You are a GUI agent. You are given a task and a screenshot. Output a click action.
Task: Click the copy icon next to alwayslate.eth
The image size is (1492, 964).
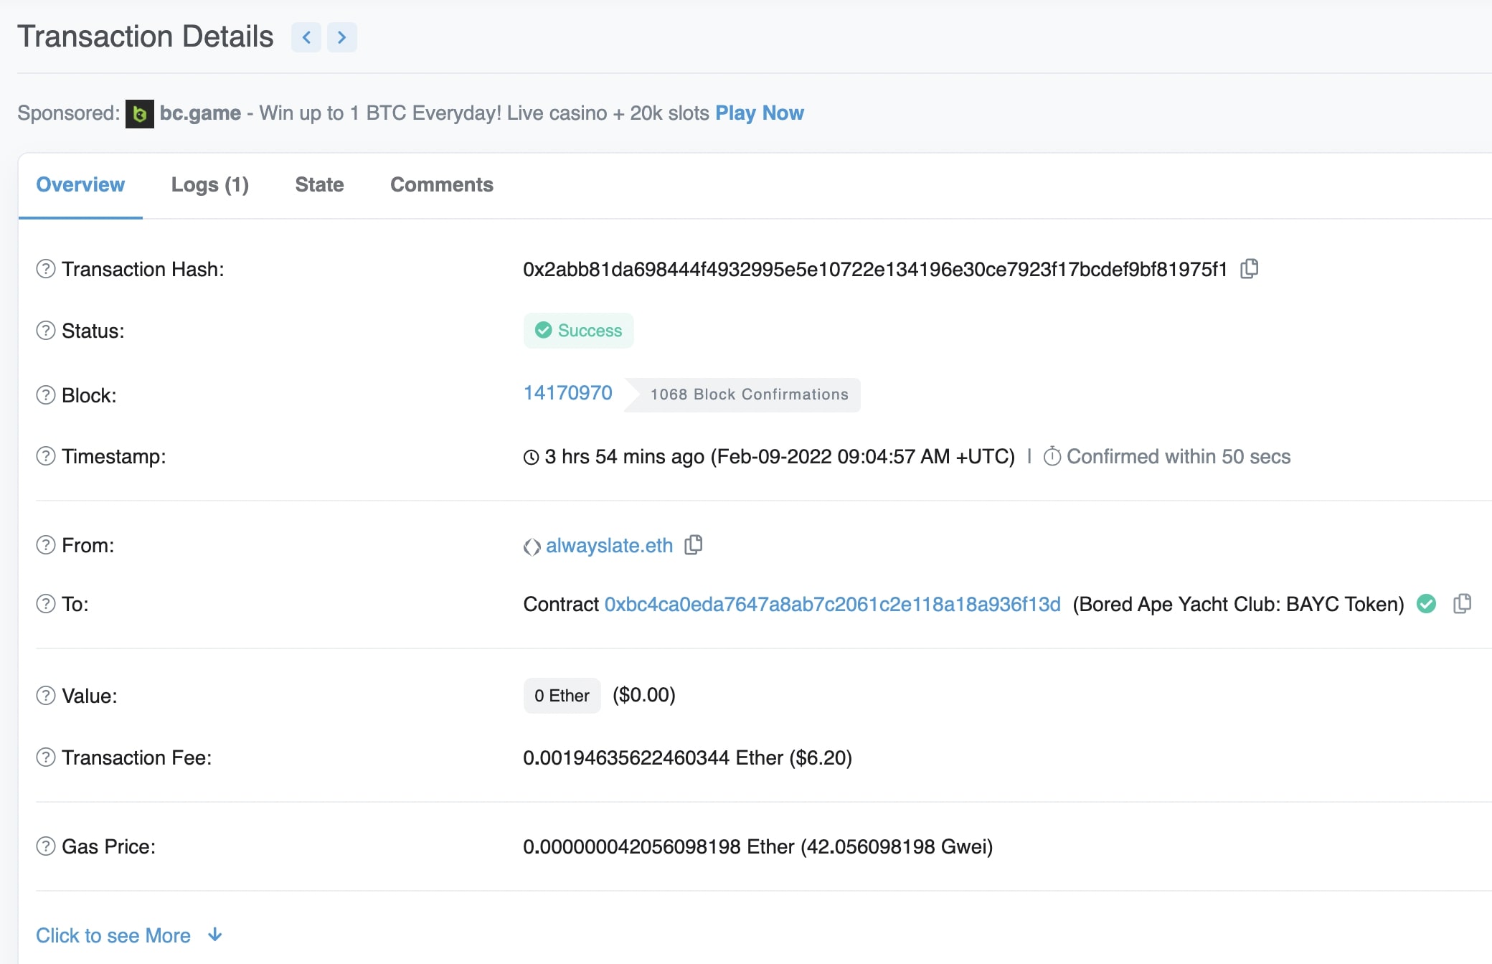pos(693,544)
